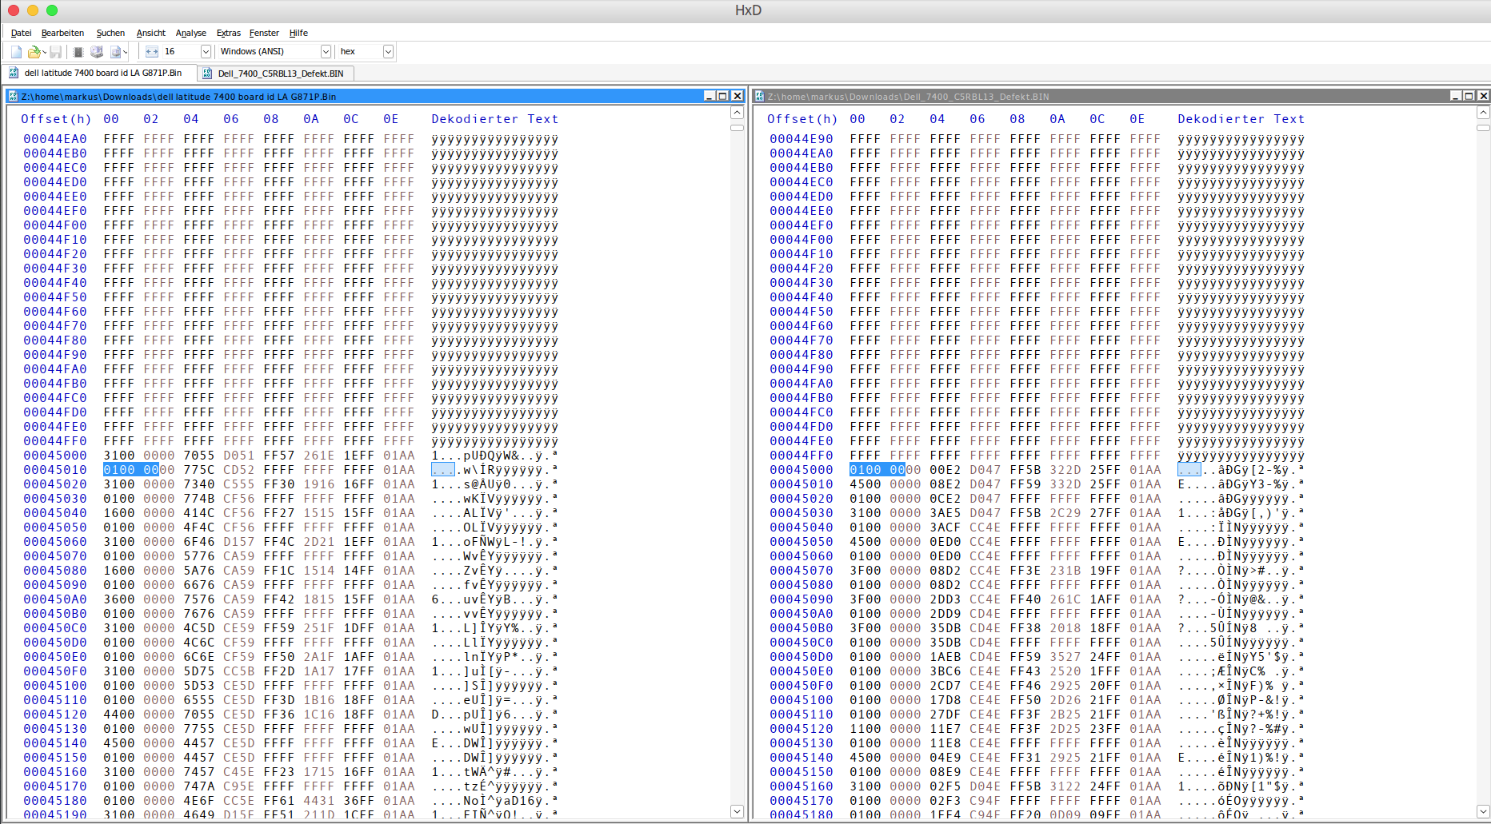
Task: Click the open disk drive icon
Action: click(97, 52)
